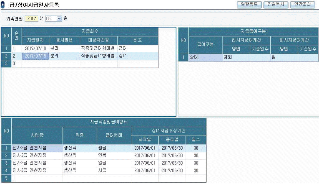Viewport: 319px width, 184px height.
Task: Click the empty payment date cell in row 3
Action: click(35, 64)
